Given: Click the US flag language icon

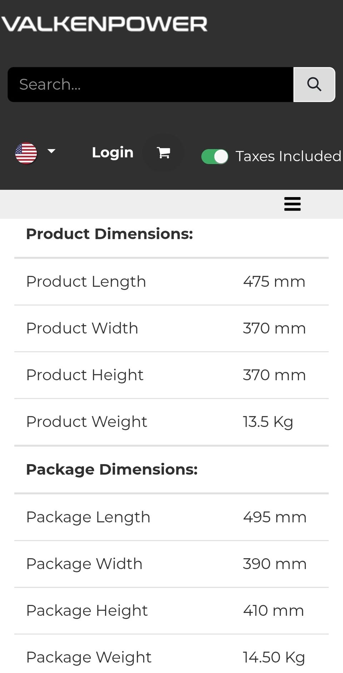Looking at the screenshot, I should (26, 153).
